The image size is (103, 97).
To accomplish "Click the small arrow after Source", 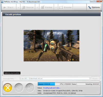I will click(37, 8).
